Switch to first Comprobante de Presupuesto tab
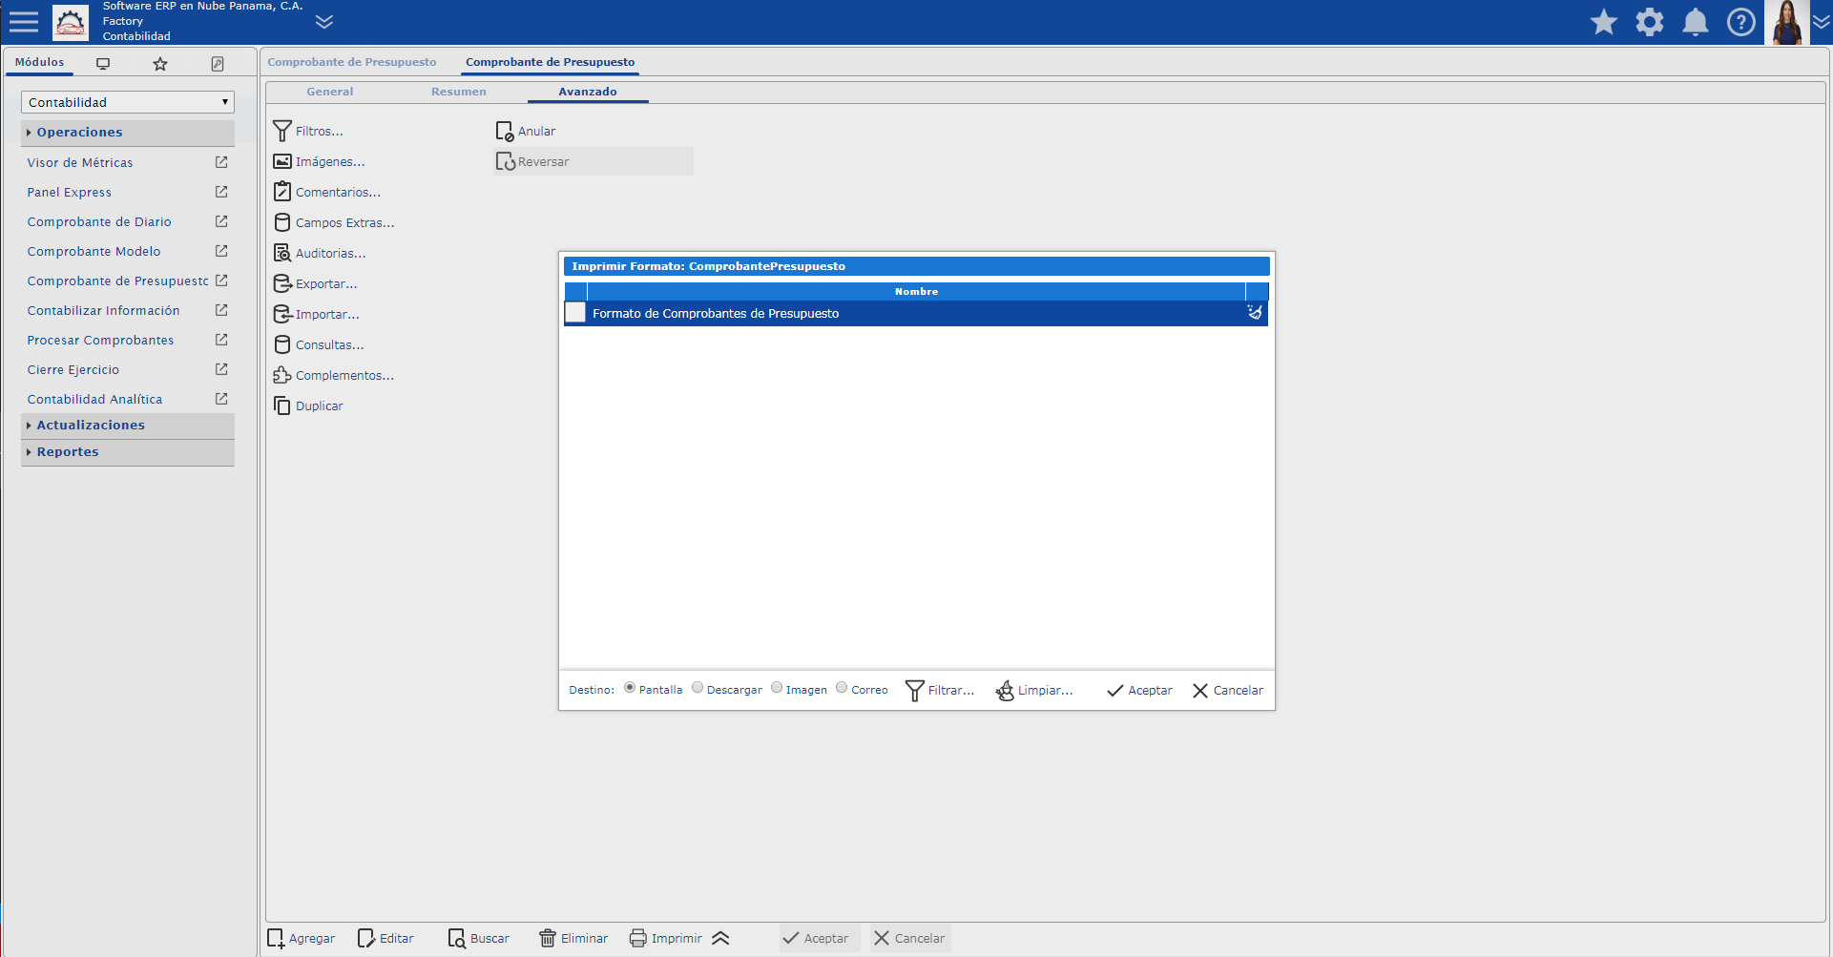This screenshot has width=1833, height=957. point(352,62)
